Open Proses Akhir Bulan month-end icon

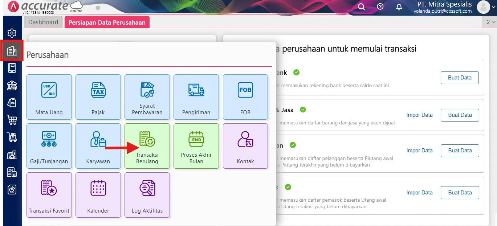pyautogui.click(x=196, y=146)
